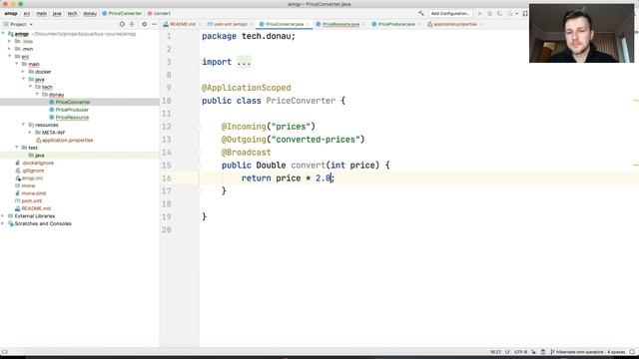Expand the META-INF folder
639x359 pixels.
[30, 133]
